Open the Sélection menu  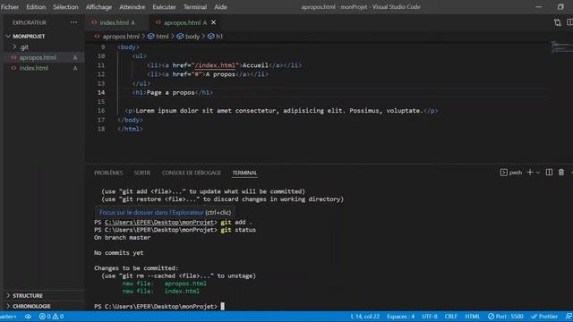65,7
